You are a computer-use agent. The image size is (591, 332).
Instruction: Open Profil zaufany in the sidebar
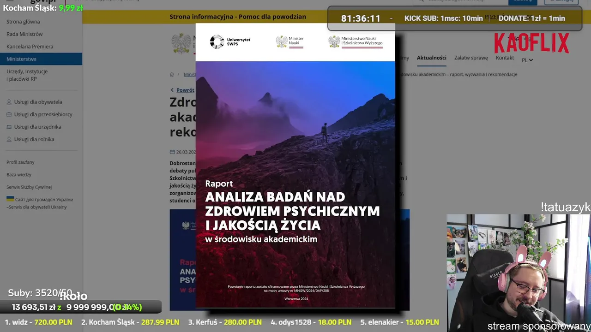pos(20,162)
